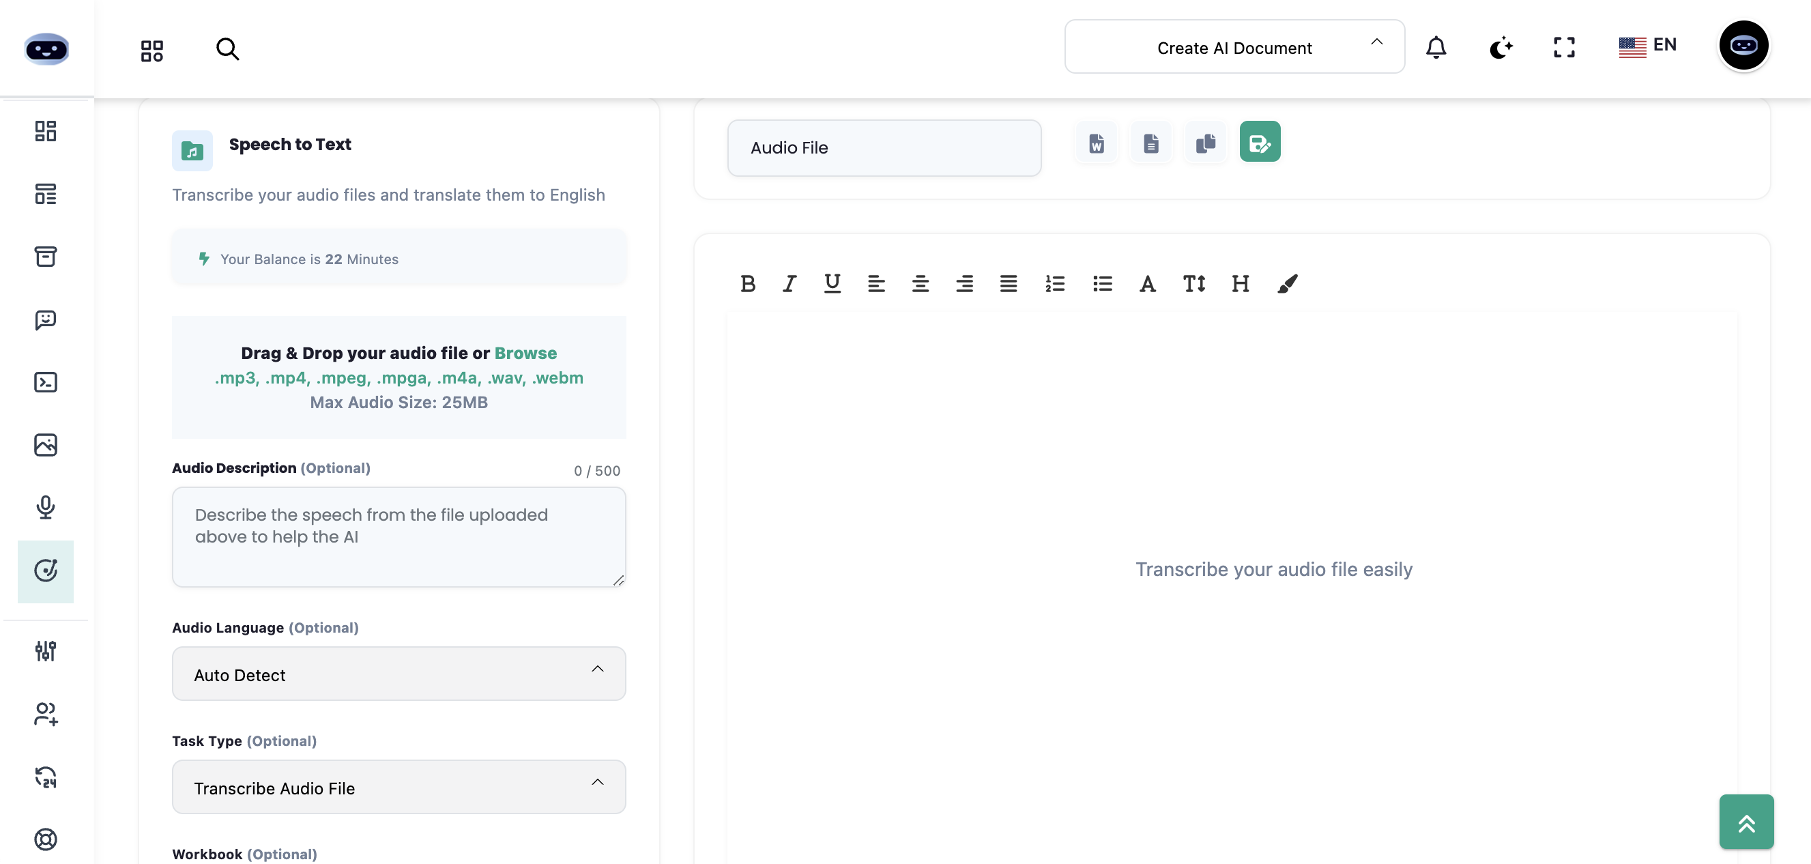Toggle dark mode with the moon icon

1502,47
